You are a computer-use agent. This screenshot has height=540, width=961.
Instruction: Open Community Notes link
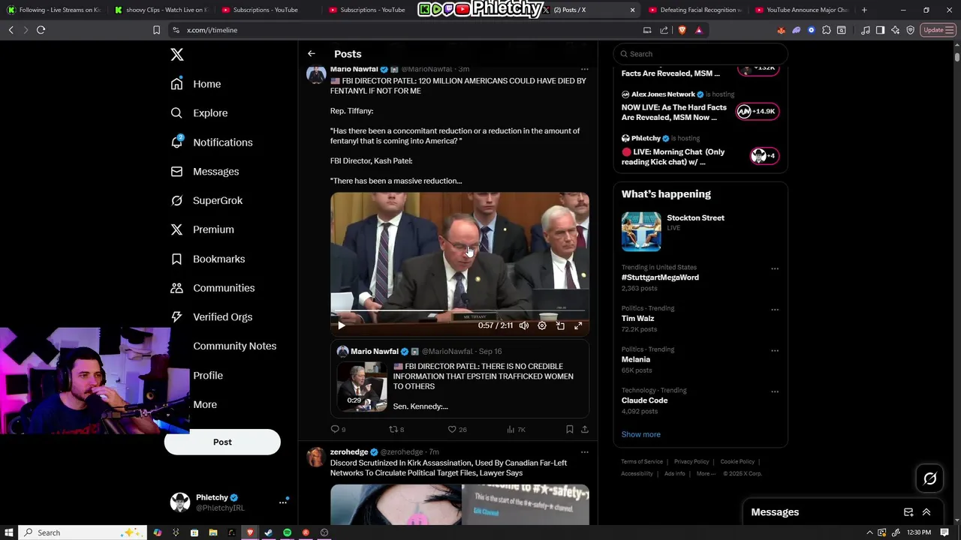pyautogui.click(x=234, y=346)
